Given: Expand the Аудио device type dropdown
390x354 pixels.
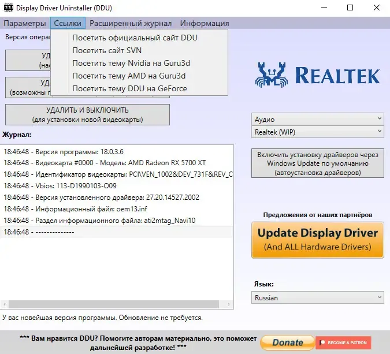Looking at the screenshot, I should click(318, 119).
